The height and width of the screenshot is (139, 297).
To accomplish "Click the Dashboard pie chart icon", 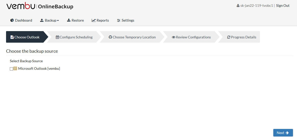I will click(x=12, y=20).
